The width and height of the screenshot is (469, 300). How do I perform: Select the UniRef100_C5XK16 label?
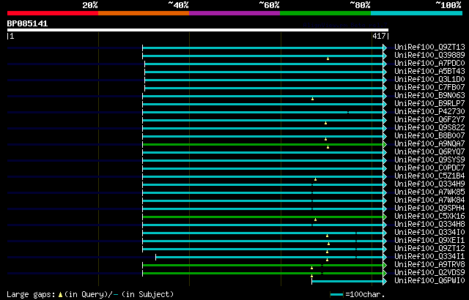(x=429, y=217)
